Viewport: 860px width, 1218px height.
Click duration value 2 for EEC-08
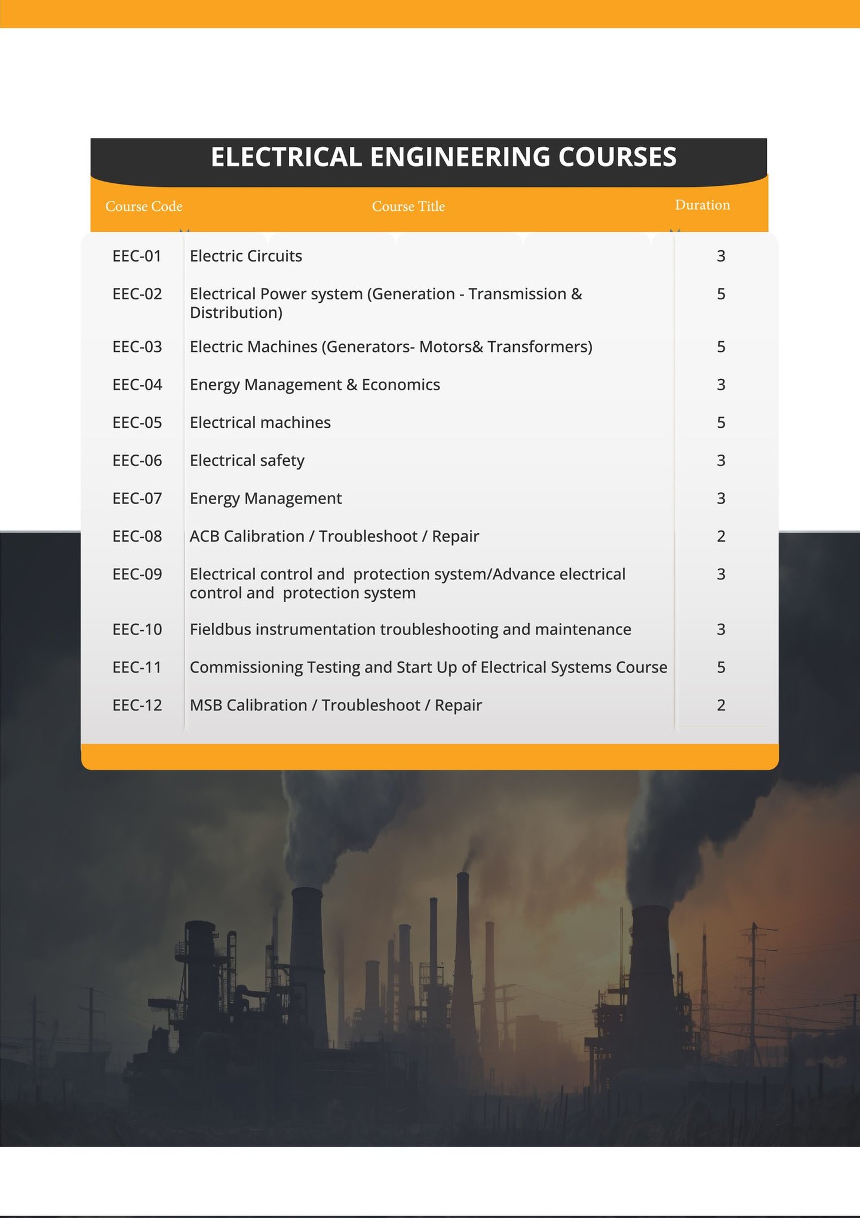[x=721, y=536]
